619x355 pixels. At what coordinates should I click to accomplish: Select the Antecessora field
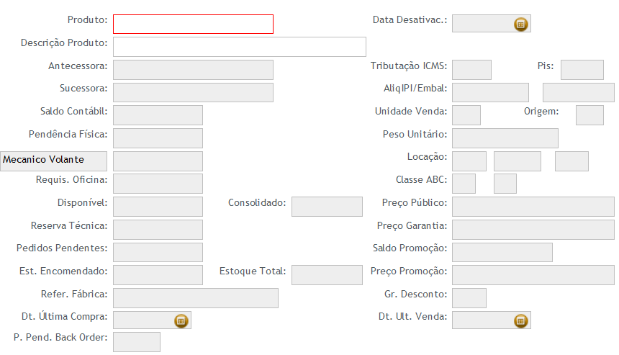pyautogui.click(x=193, y=70)
